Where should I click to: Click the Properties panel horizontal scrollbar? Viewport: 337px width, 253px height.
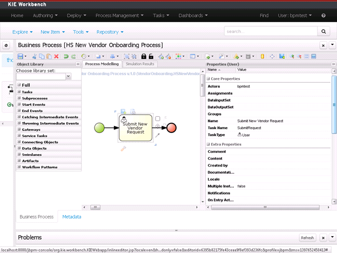(265, 207)
